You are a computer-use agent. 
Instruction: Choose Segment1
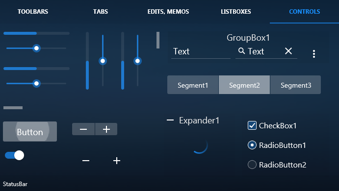pyautogui.click(x=193, y=85)
